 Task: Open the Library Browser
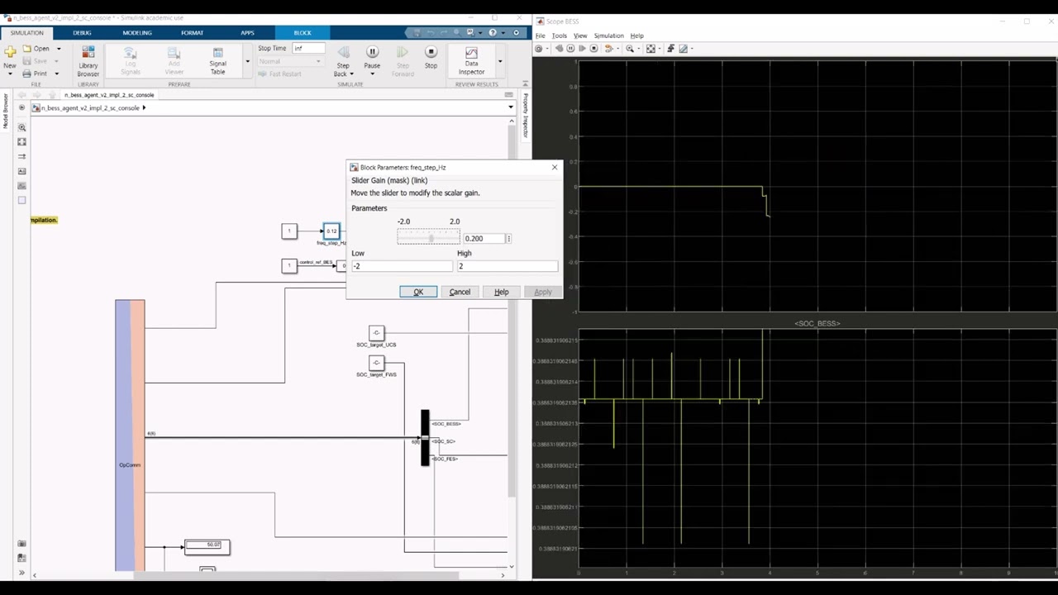coord(88,61)
